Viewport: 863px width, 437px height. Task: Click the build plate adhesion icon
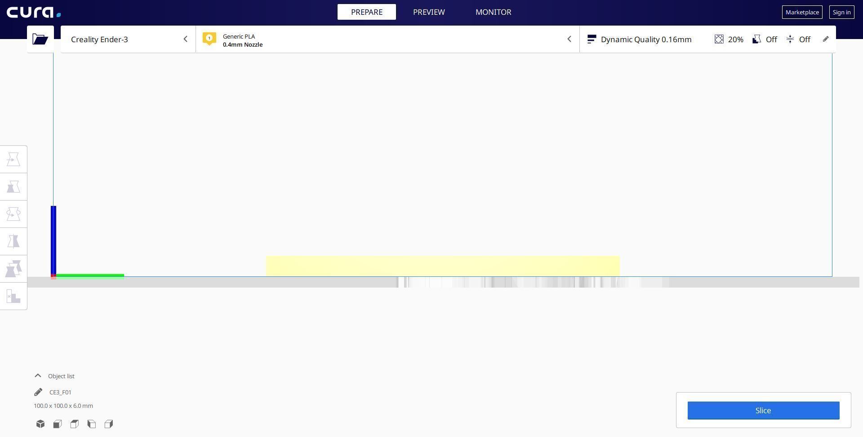click(790, 39)
